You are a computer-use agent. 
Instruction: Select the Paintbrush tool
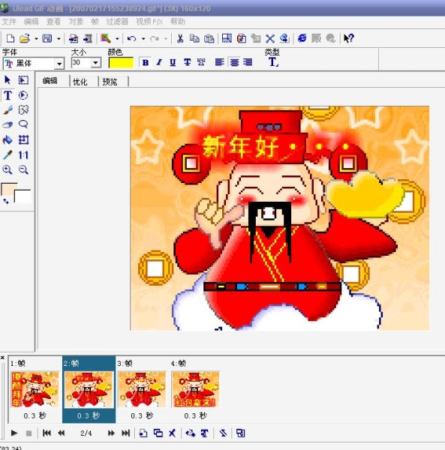tap(8, 110)
